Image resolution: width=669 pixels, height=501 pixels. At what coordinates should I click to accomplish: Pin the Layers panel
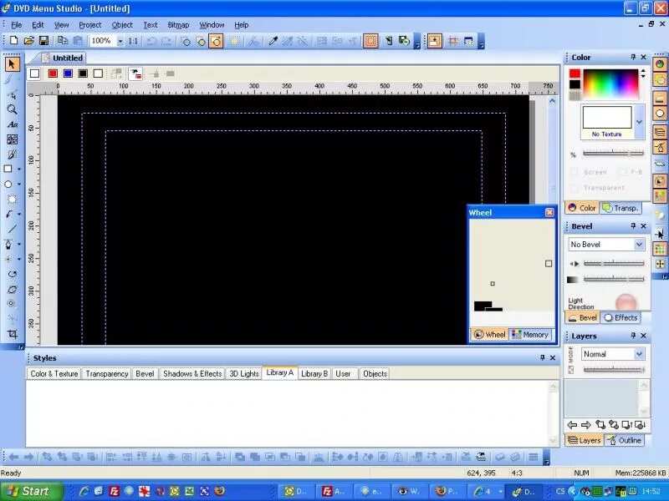pyautogui.click(x=633, y=336)
